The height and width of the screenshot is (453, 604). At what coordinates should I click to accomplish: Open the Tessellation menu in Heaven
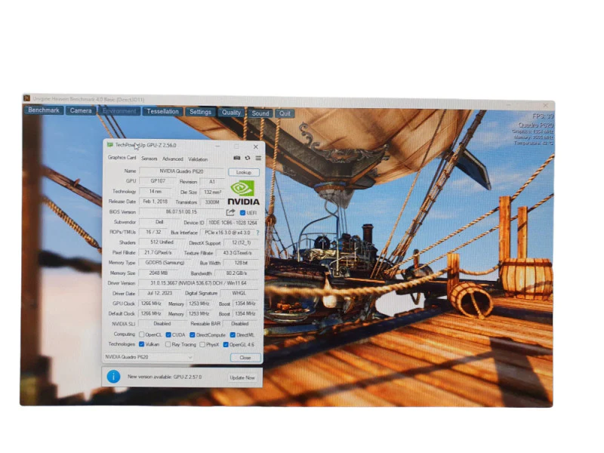click(162, 111)
